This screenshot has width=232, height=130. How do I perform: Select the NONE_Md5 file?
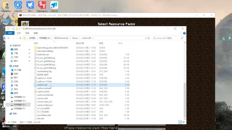coord(43,75)
